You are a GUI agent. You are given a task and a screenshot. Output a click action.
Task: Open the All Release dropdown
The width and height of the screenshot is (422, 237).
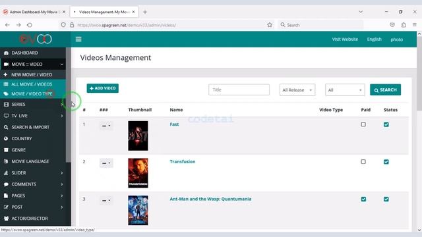pos(297,90)
